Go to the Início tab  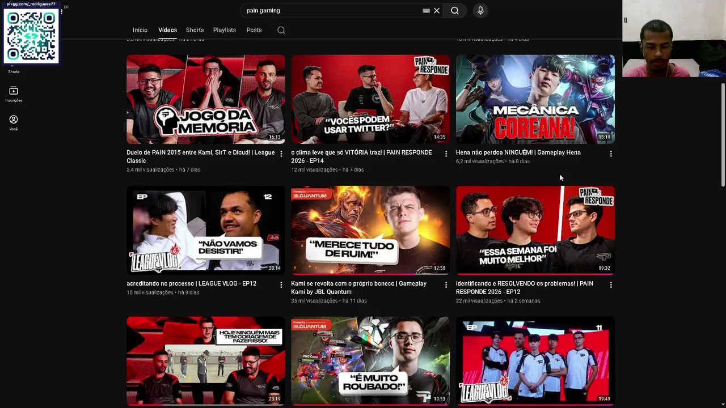140,30
